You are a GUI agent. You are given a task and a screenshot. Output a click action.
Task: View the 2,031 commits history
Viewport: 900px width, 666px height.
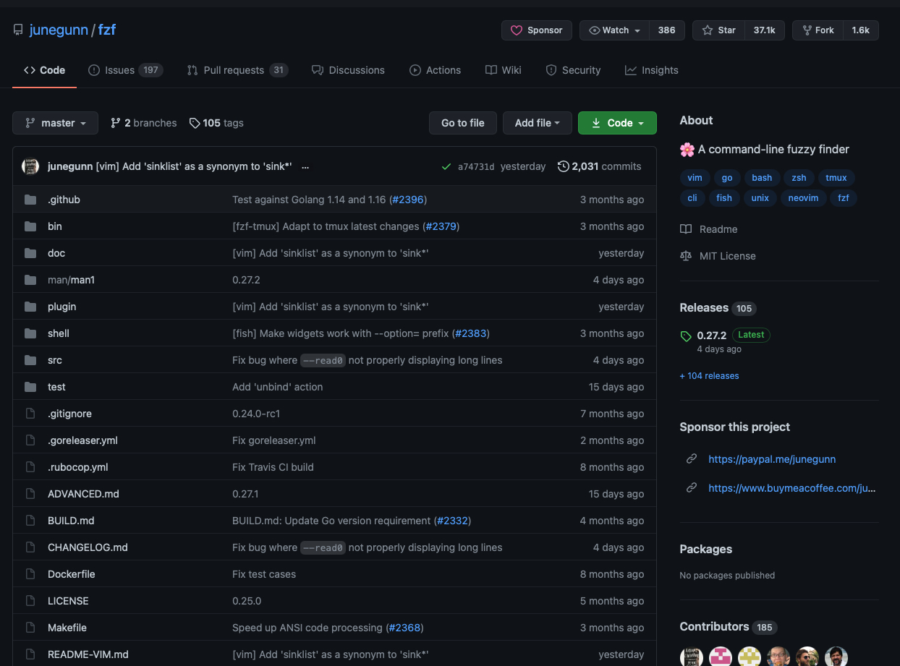(600, 166)
